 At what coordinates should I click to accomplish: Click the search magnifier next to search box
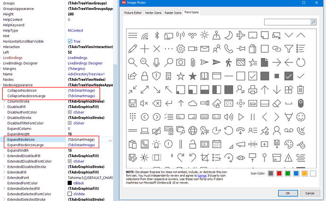[313, 22]
